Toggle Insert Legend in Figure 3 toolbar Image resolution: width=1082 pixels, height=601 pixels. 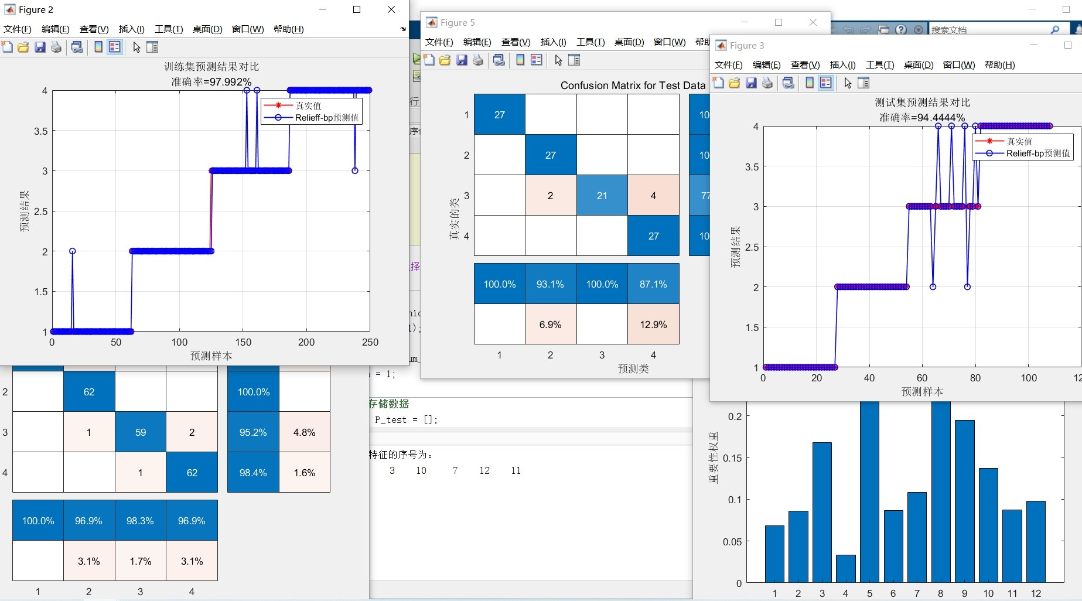826,83
